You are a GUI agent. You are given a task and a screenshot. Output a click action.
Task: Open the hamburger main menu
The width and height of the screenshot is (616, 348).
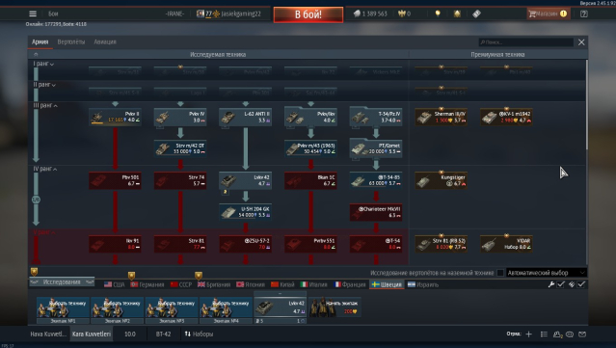click(33, 13)
